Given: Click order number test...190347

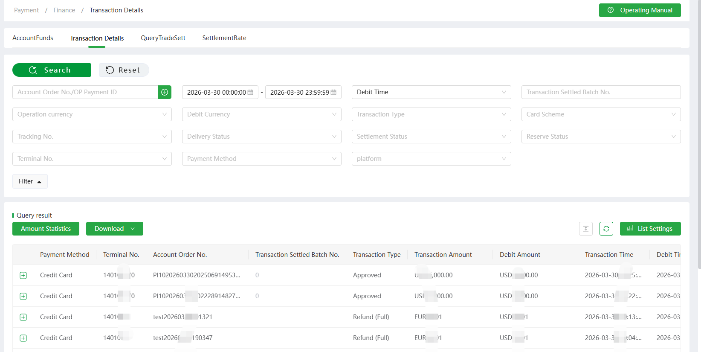Looking at the screenshot, I should pos(182,338).
